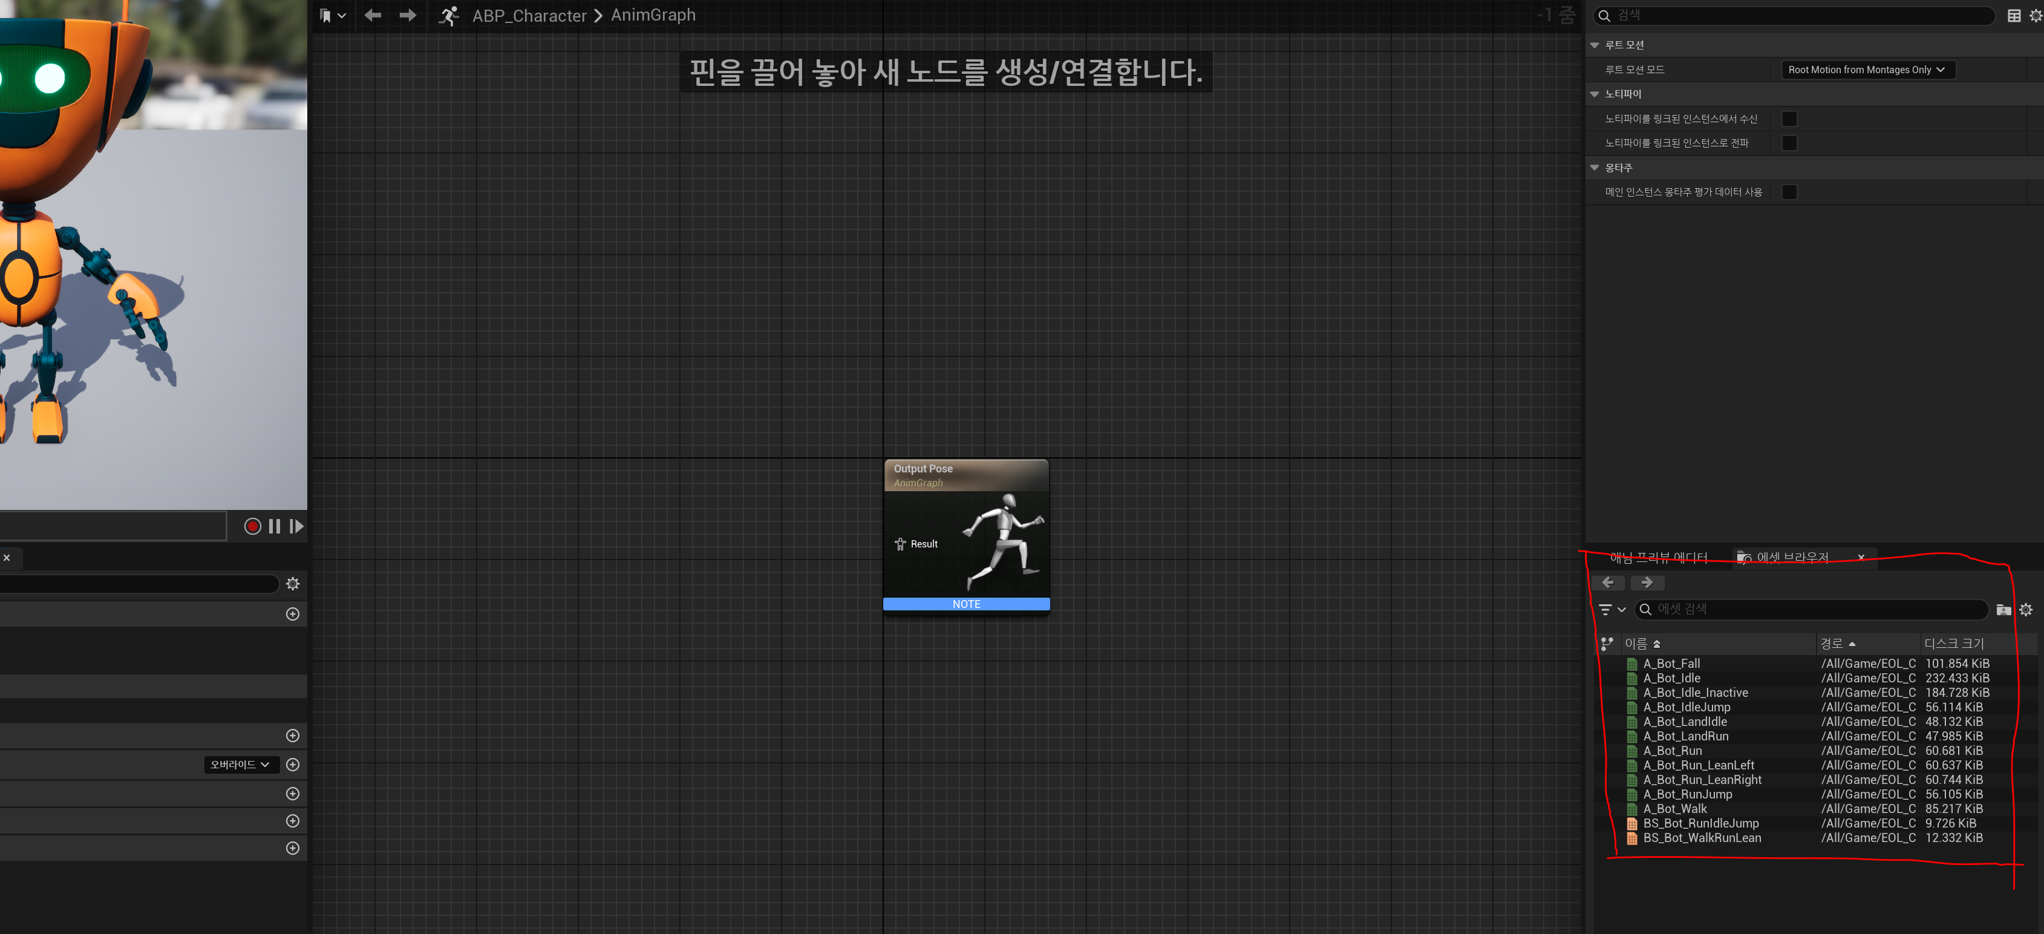The width and height of the screenshot is (2044, 934).
Task: Select A_Bot_Walk animation asset
Action: pos(1675,809)
